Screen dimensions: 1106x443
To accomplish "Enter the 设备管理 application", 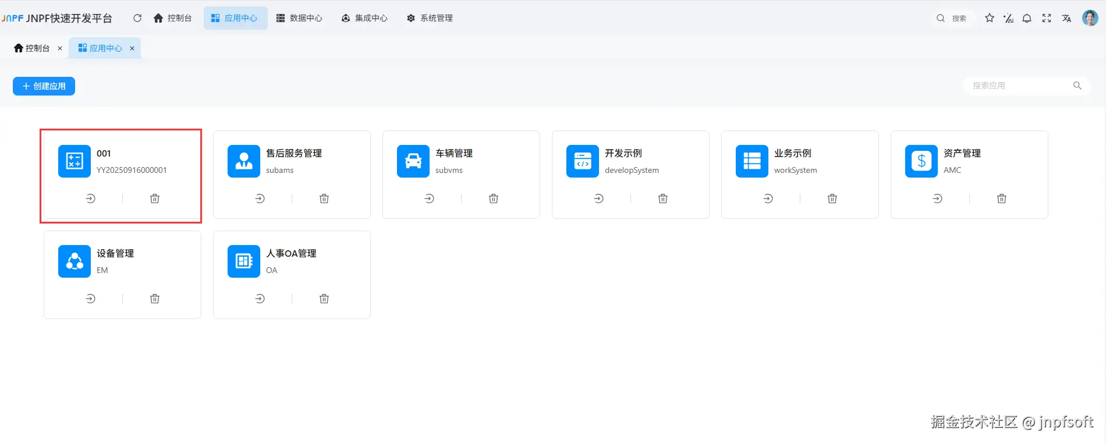I will (91, 299).
